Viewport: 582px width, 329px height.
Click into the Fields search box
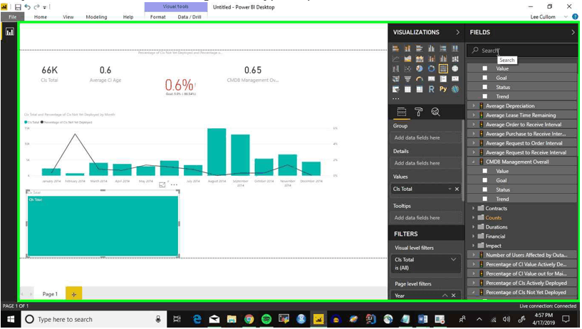(x=523, y=51)
